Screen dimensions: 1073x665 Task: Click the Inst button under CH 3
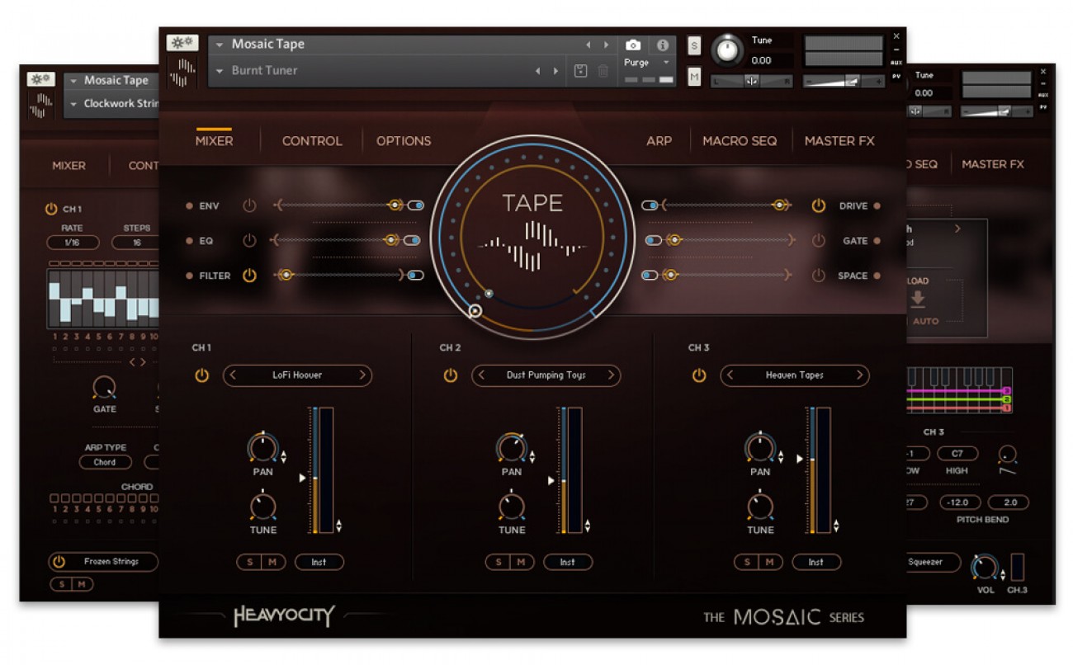(x=816, y=562)
